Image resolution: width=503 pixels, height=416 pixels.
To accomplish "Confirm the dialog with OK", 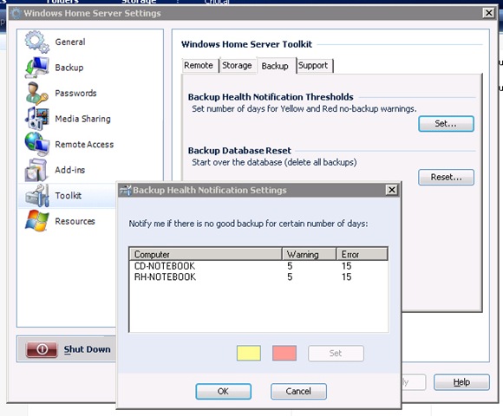I will [223, 392].
